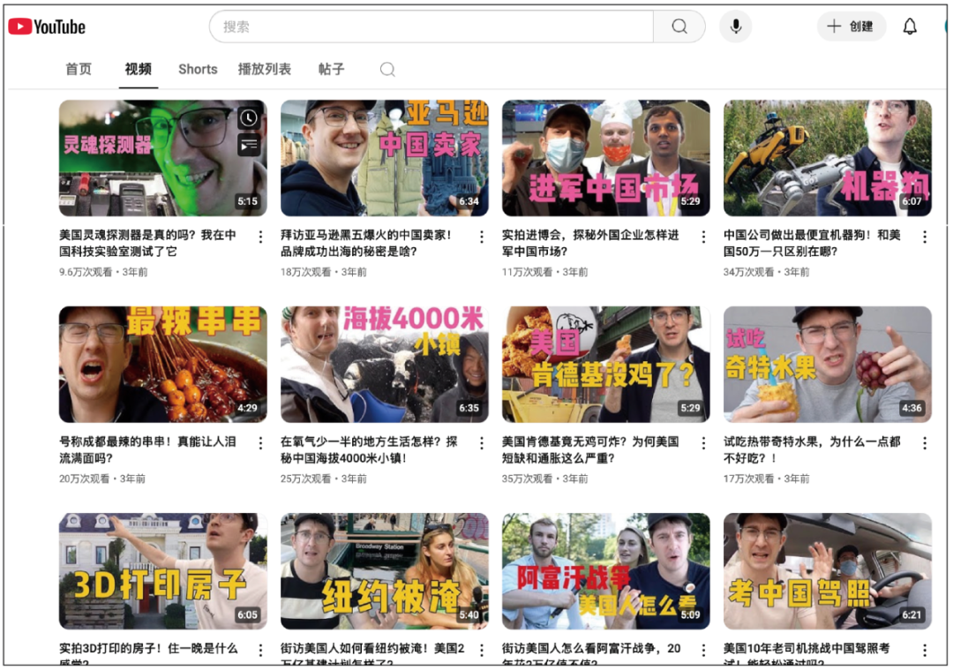Open more options for 海拔4000米小镇 video
Viewport: 953px width, 671px height.
[482, 443]
